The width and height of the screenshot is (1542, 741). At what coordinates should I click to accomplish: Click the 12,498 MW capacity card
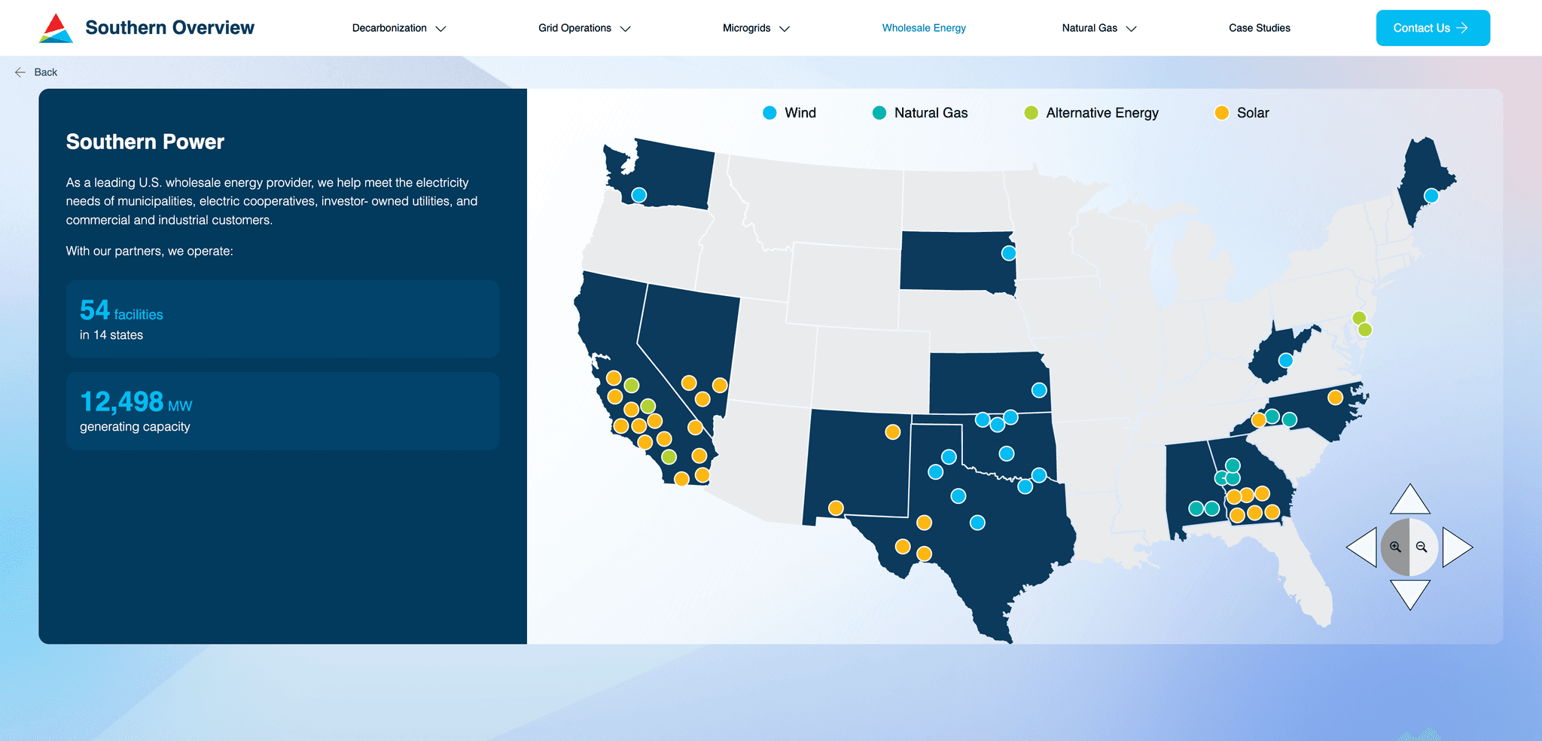coord(282,411)
